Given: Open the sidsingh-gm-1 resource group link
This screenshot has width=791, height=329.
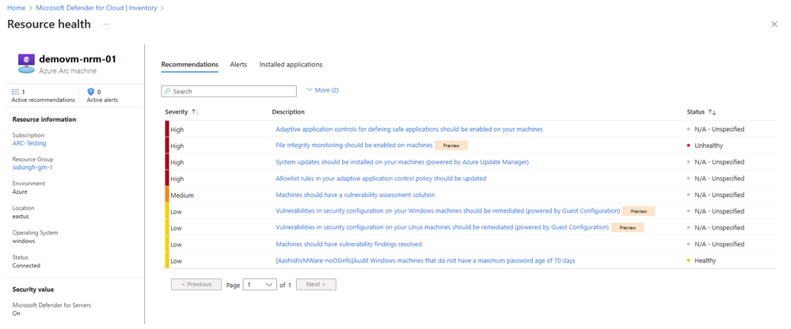Looking at the screenshot, I should pos(32,168).
